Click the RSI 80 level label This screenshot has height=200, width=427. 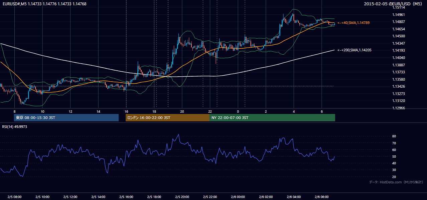tap(394, 136)
